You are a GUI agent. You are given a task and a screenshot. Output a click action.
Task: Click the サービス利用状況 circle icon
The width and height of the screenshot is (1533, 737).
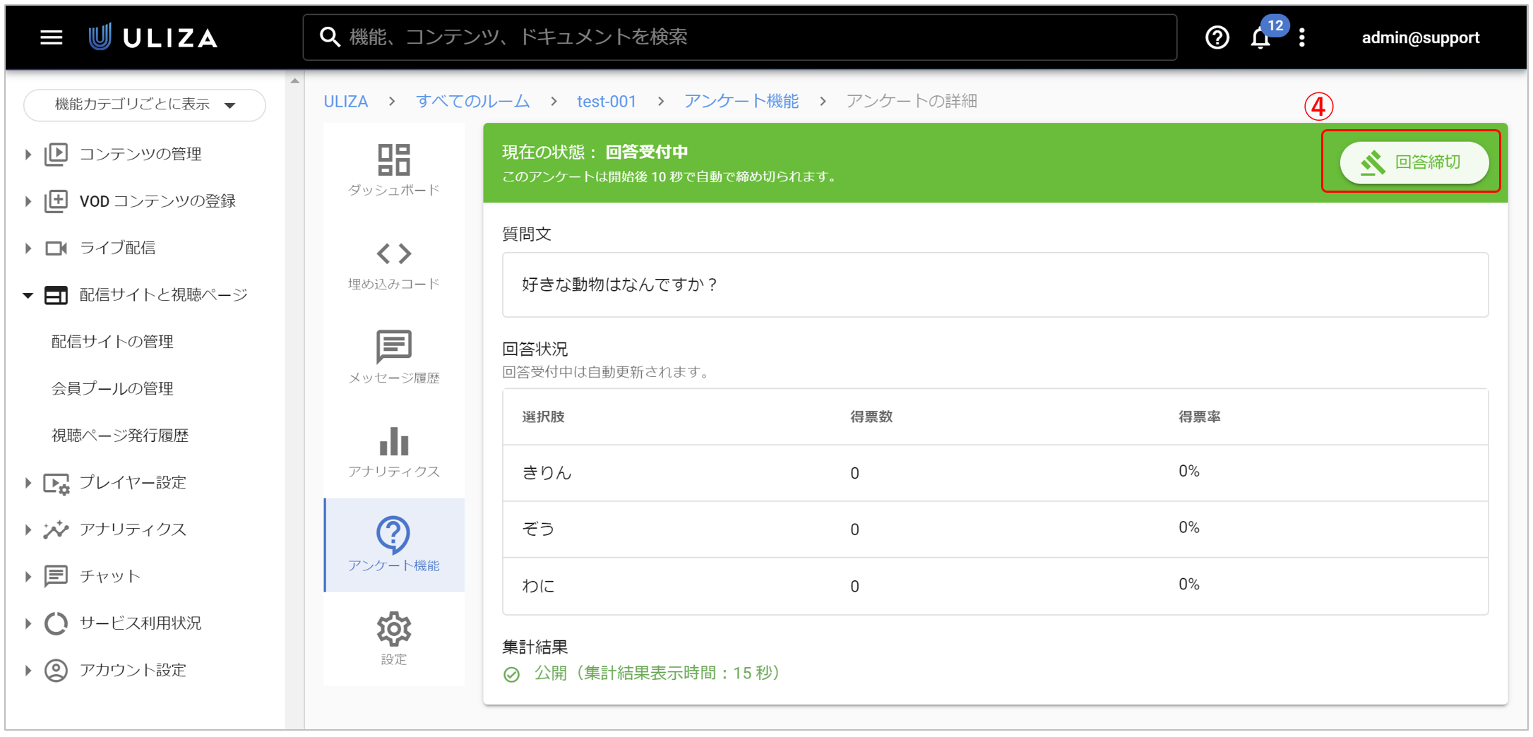[x=56, y=623]
